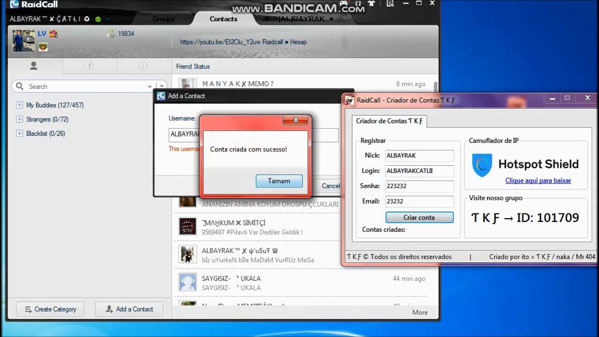Click the Add a Contact window icon
599x337 pixels.
[x=161, y=96]
